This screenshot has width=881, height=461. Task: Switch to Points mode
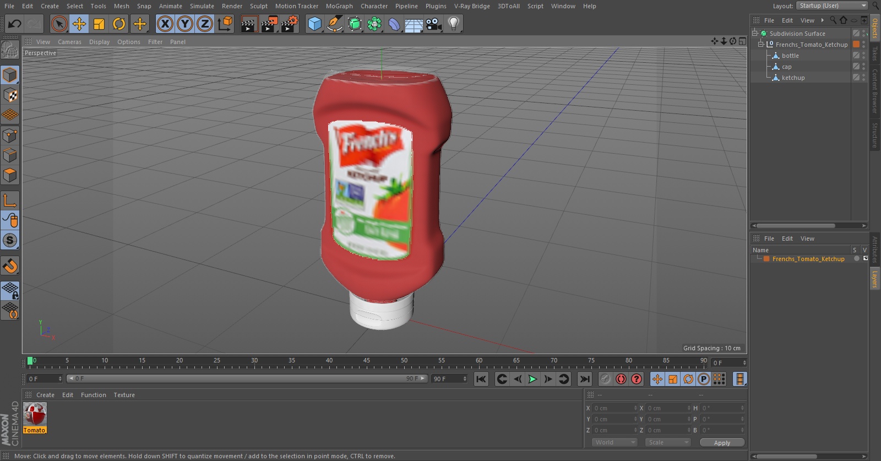[10, 135]
